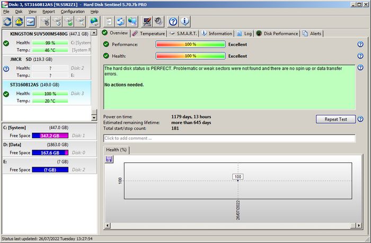Click the comment field 'Click to add comment'
This screenshot has height=243, width=371.
point(229,138)
